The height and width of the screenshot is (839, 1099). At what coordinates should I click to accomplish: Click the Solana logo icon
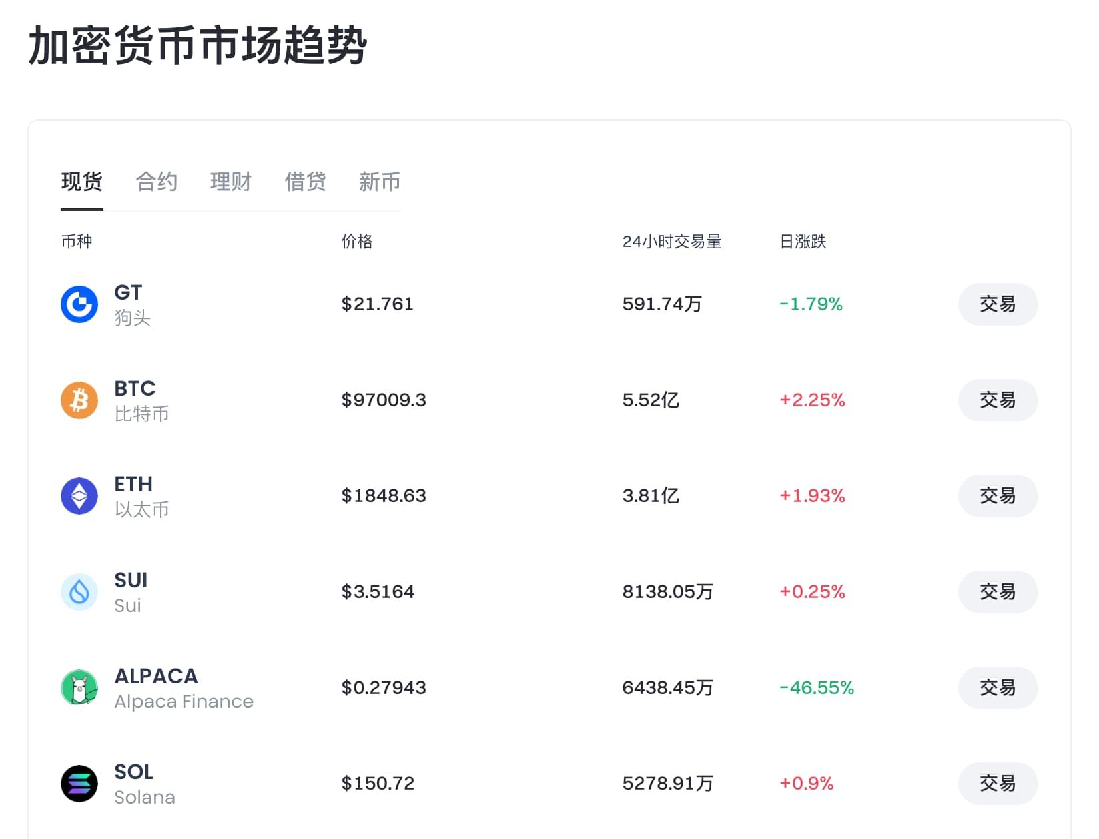point(79,784)
